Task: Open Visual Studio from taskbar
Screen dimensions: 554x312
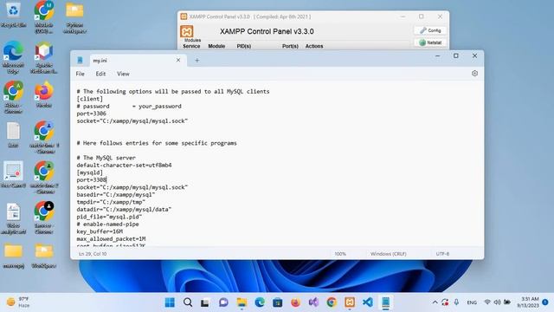Action: (313, 302)
